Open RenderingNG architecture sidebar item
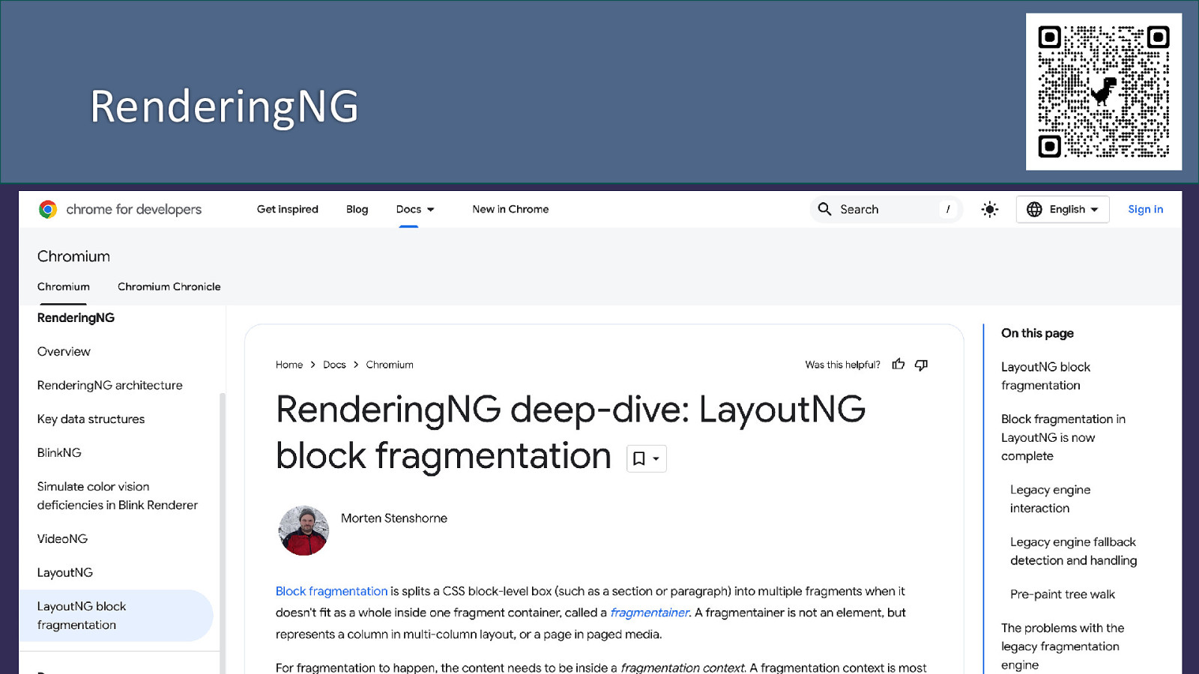The image size is (1199, 674). (110, 385)
